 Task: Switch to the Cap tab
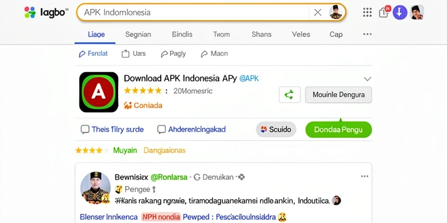[336, 34]
